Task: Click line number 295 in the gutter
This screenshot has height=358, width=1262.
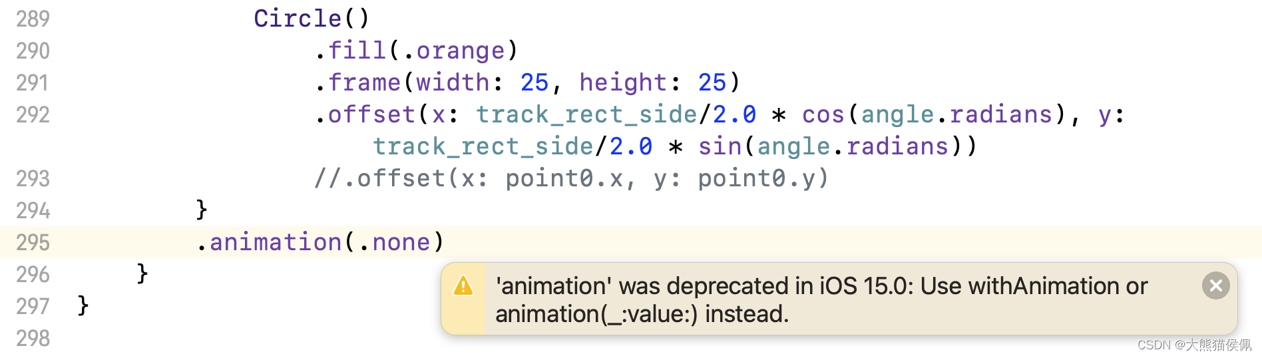Action: coord(33,242)
